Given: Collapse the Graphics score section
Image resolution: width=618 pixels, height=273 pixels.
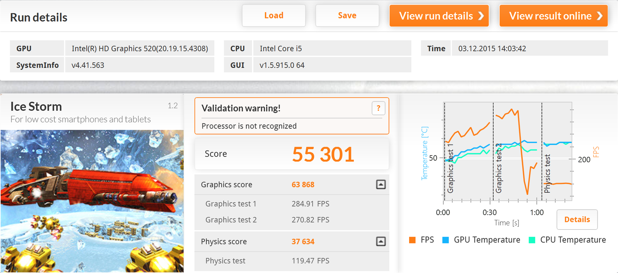Looking at the screenshot, I should (x=381, y=184).
